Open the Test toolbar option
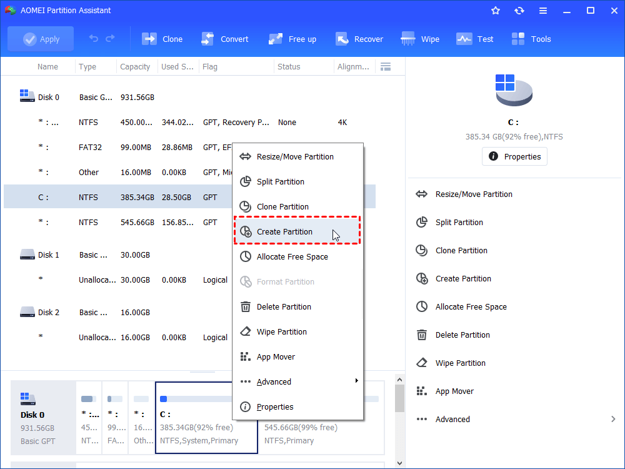The width and height of the screenshot is (625, 469). tap(475, 39)
